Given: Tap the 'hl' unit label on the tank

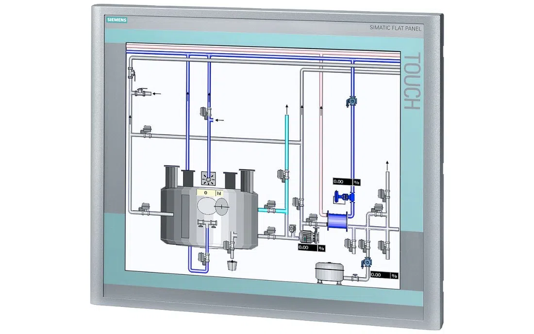Looking at the screenshot, I should click(219, 193).
